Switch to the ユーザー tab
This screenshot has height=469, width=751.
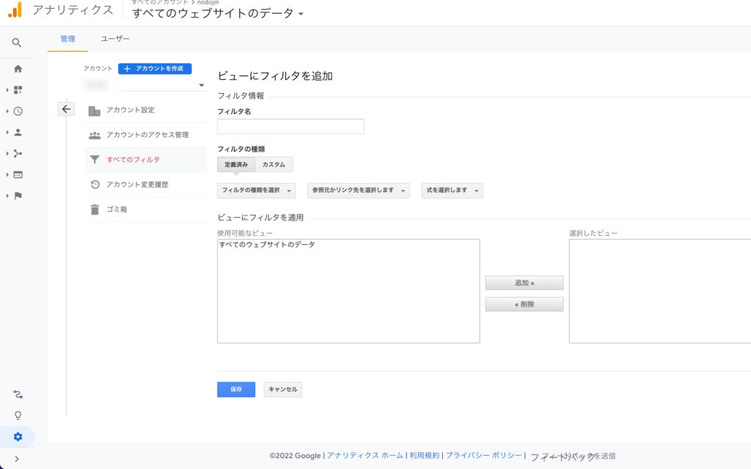(x=115, y=39)
